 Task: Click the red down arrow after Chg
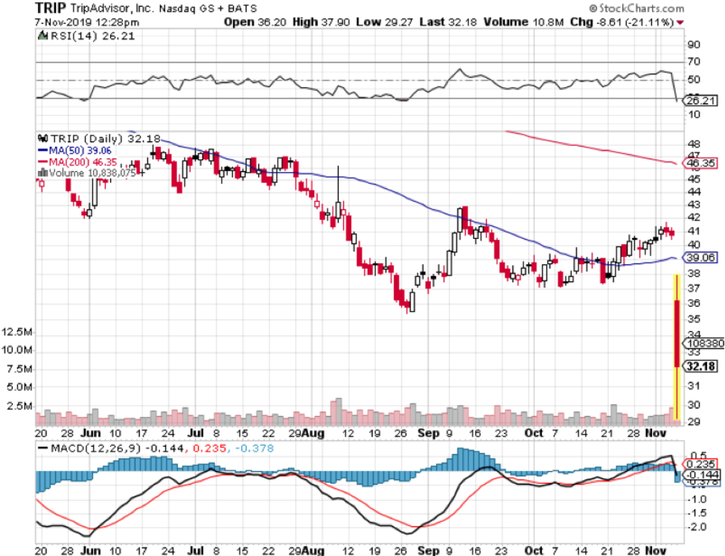[x=680, y=22]
